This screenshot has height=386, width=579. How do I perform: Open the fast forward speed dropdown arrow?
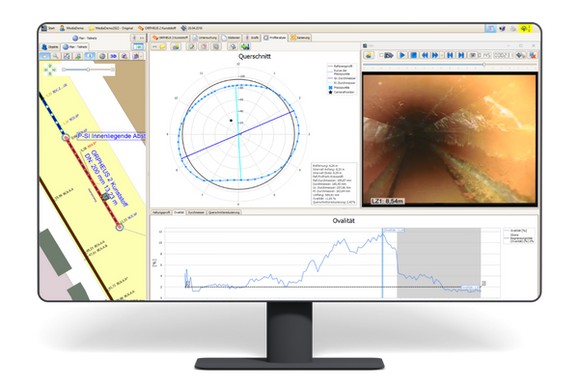tap(442, 55)
